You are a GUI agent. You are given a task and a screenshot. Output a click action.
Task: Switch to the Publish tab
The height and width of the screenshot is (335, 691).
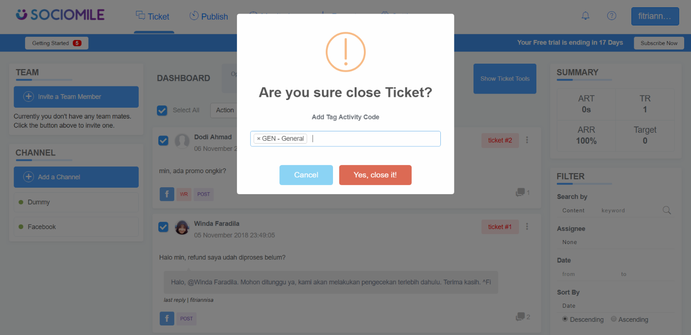[x=209, y=16]
